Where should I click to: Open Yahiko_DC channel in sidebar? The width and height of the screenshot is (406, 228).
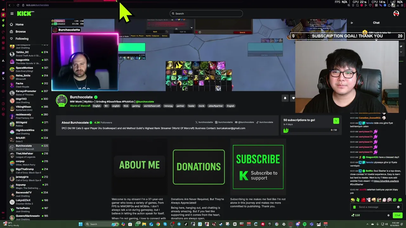click(29, 54)
